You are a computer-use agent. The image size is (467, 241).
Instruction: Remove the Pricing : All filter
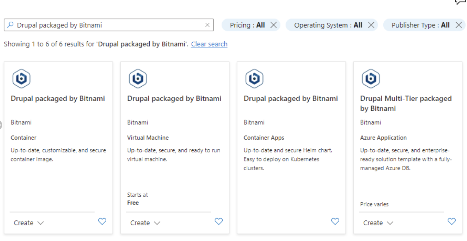point(274,25)
